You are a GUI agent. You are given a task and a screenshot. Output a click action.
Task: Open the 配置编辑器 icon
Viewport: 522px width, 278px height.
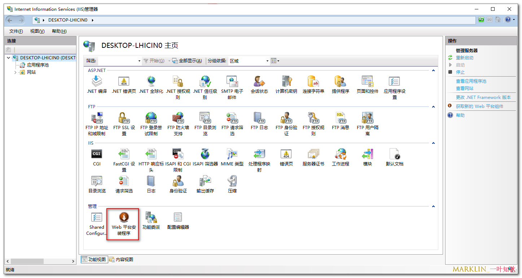click(x=178, y=217)
